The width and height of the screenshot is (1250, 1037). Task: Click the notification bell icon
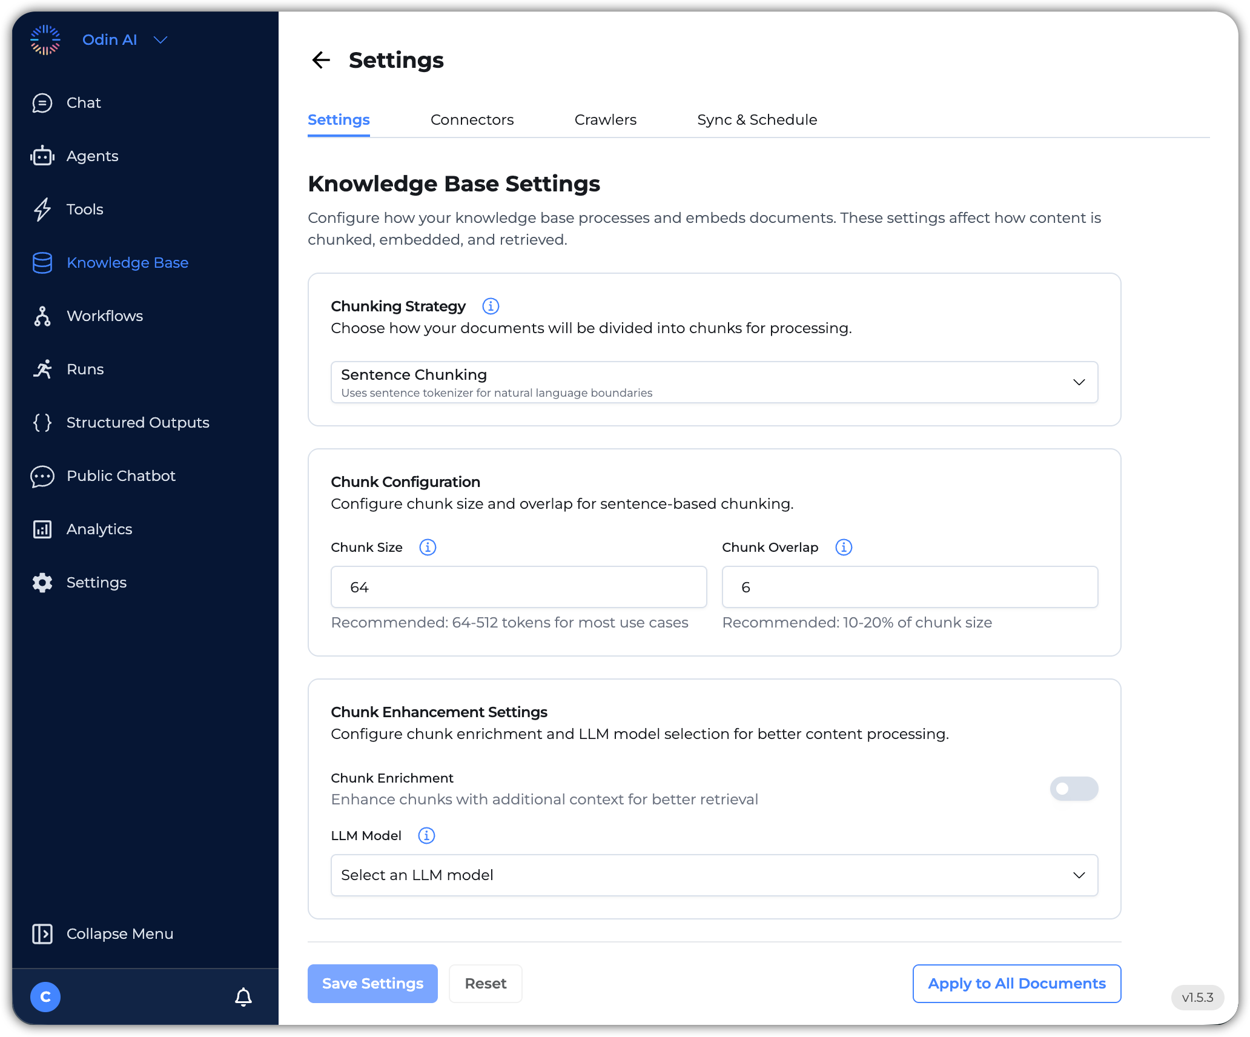(243, 997)
